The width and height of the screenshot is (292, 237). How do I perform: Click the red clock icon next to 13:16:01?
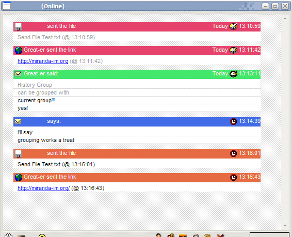(233, 153)
